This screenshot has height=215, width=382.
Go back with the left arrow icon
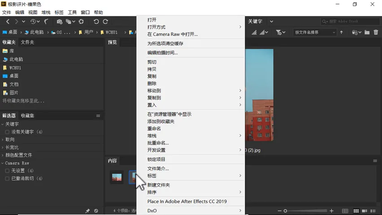point(8,21)
